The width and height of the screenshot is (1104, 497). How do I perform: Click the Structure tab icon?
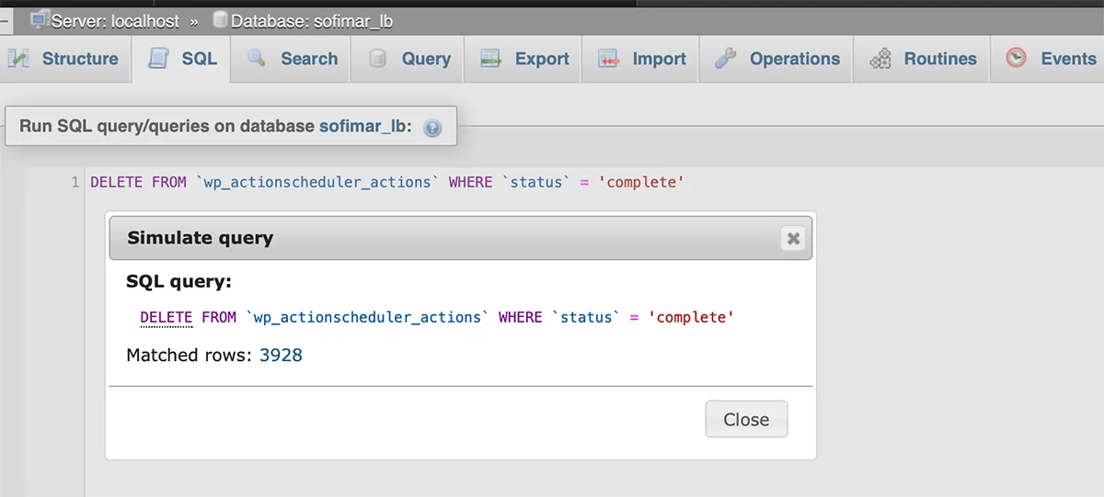[18, 59]
